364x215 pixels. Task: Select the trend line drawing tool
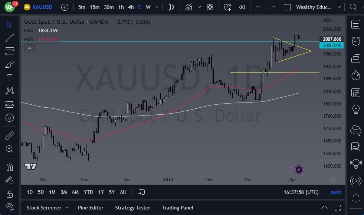tap(10, 38)
